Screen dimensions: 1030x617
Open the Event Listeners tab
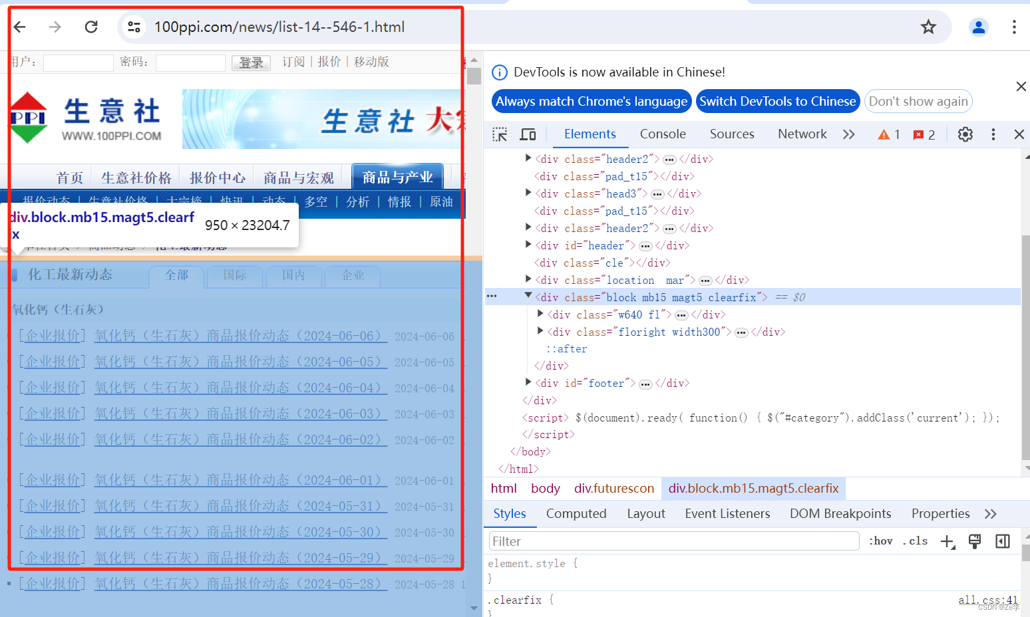[x=727, y=514]
